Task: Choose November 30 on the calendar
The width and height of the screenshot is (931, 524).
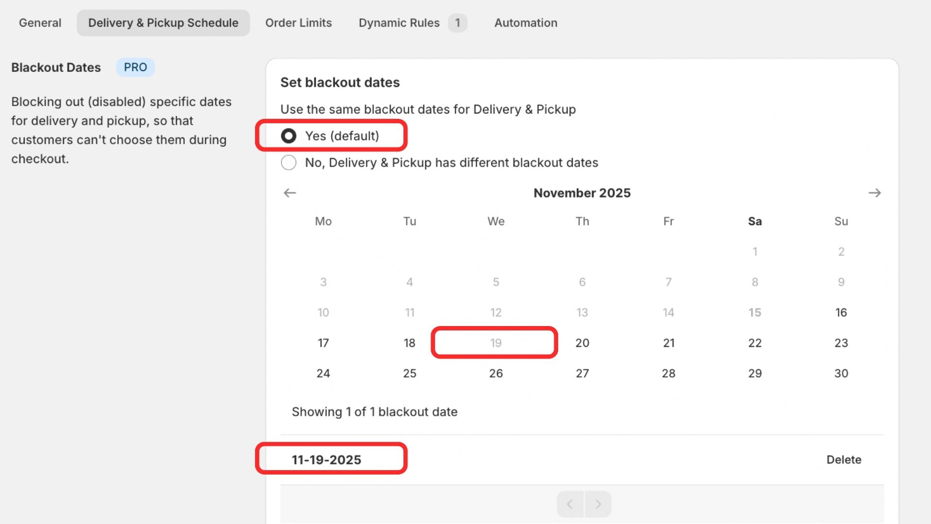Action: tap(841, 373)
